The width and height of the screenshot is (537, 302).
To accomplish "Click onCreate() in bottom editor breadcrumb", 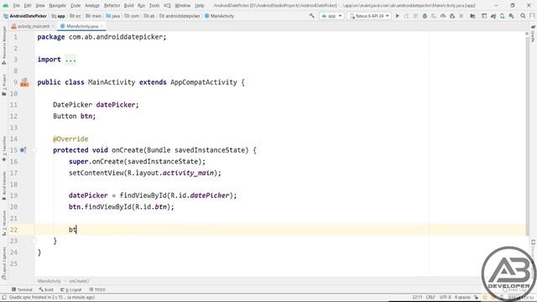I will coord(79,281).
